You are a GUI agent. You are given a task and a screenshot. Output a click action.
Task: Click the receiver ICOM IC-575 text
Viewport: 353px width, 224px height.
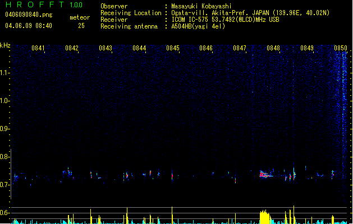(x=225, y=20)
